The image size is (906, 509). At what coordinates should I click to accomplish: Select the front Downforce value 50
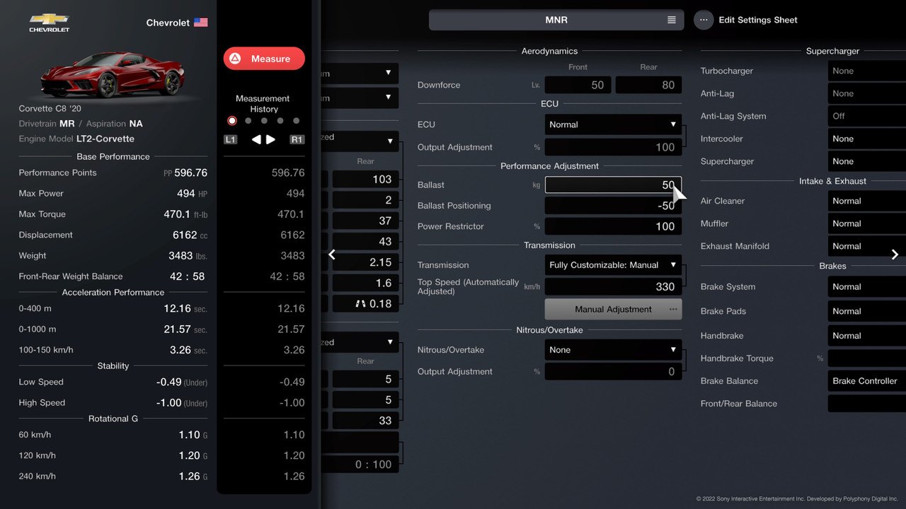tap(578, 85)
